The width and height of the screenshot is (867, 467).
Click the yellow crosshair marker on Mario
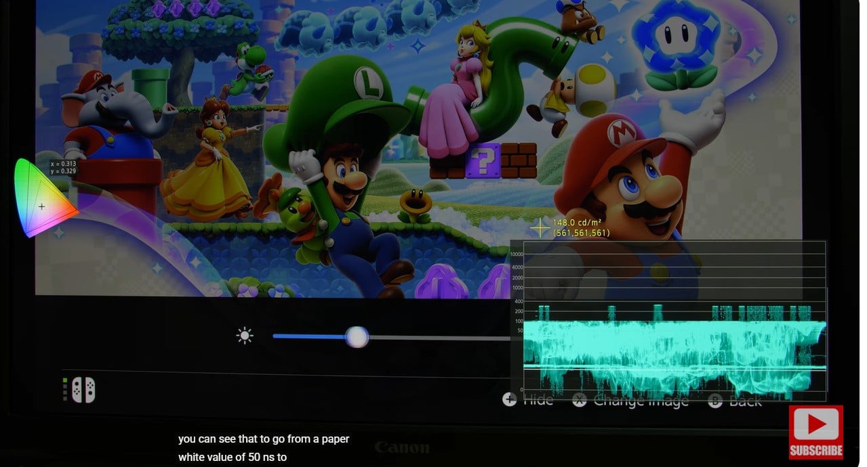(x=540, y=228)
